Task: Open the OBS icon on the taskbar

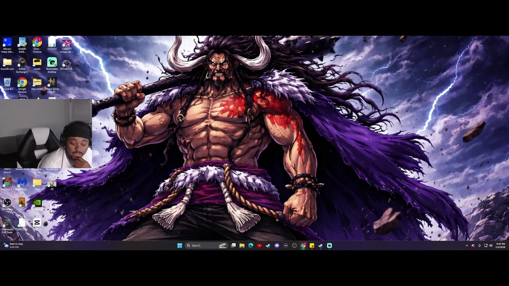Action: (x=294, y=245)
